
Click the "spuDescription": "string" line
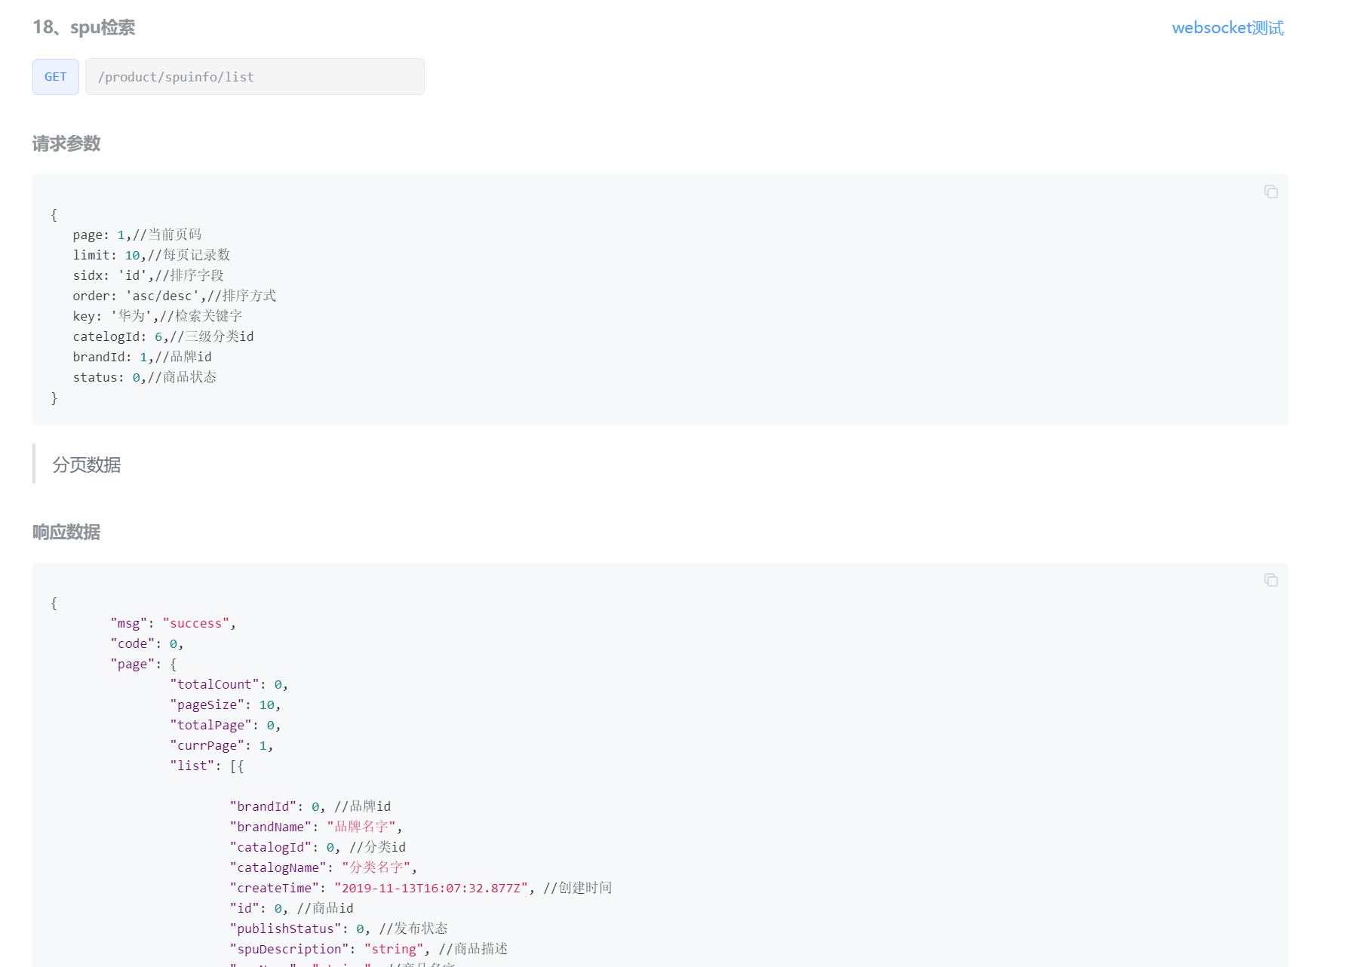click(369, 949)
